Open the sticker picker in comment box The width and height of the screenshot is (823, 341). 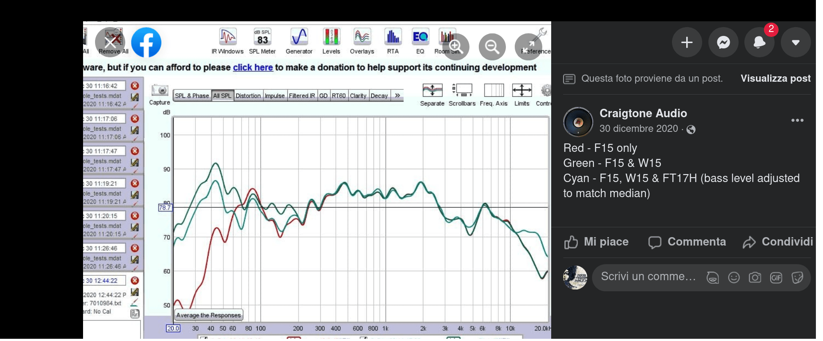pos(797,278)
